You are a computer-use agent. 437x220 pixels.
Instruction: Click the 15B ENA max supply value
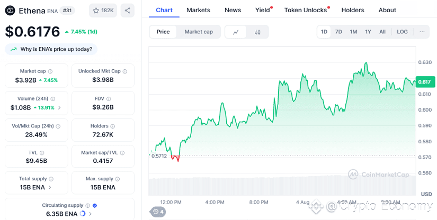[103, 187]
